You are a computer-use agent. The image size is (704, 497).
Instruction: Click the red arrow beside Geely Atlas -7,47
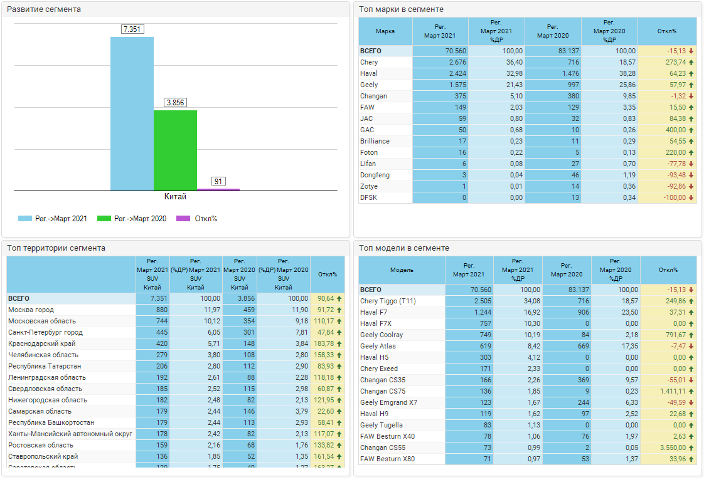pos(691,347)
